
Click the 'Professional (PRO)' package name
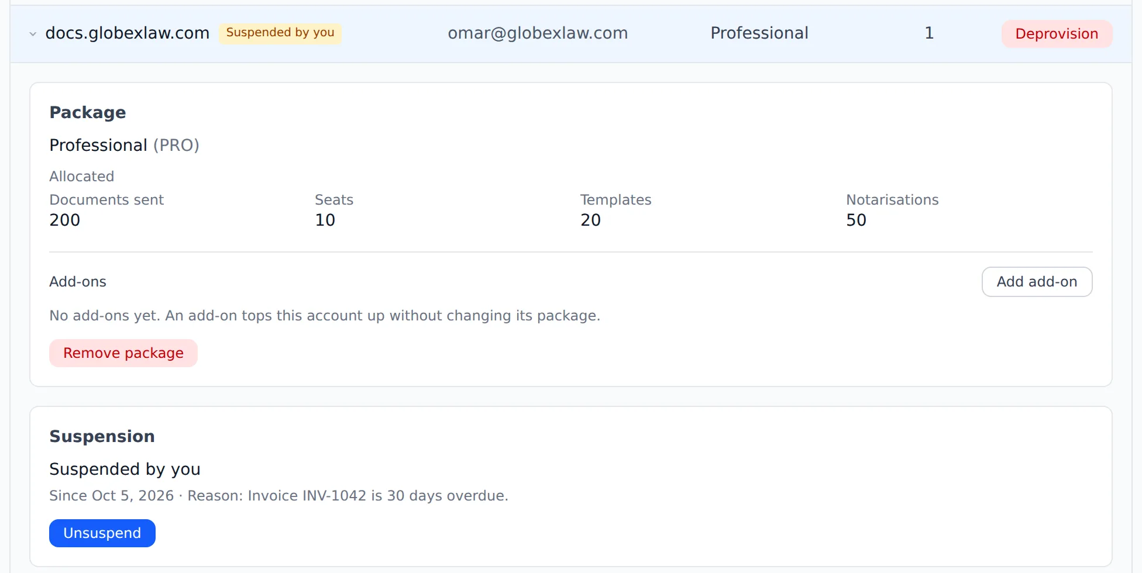[125, 145]
